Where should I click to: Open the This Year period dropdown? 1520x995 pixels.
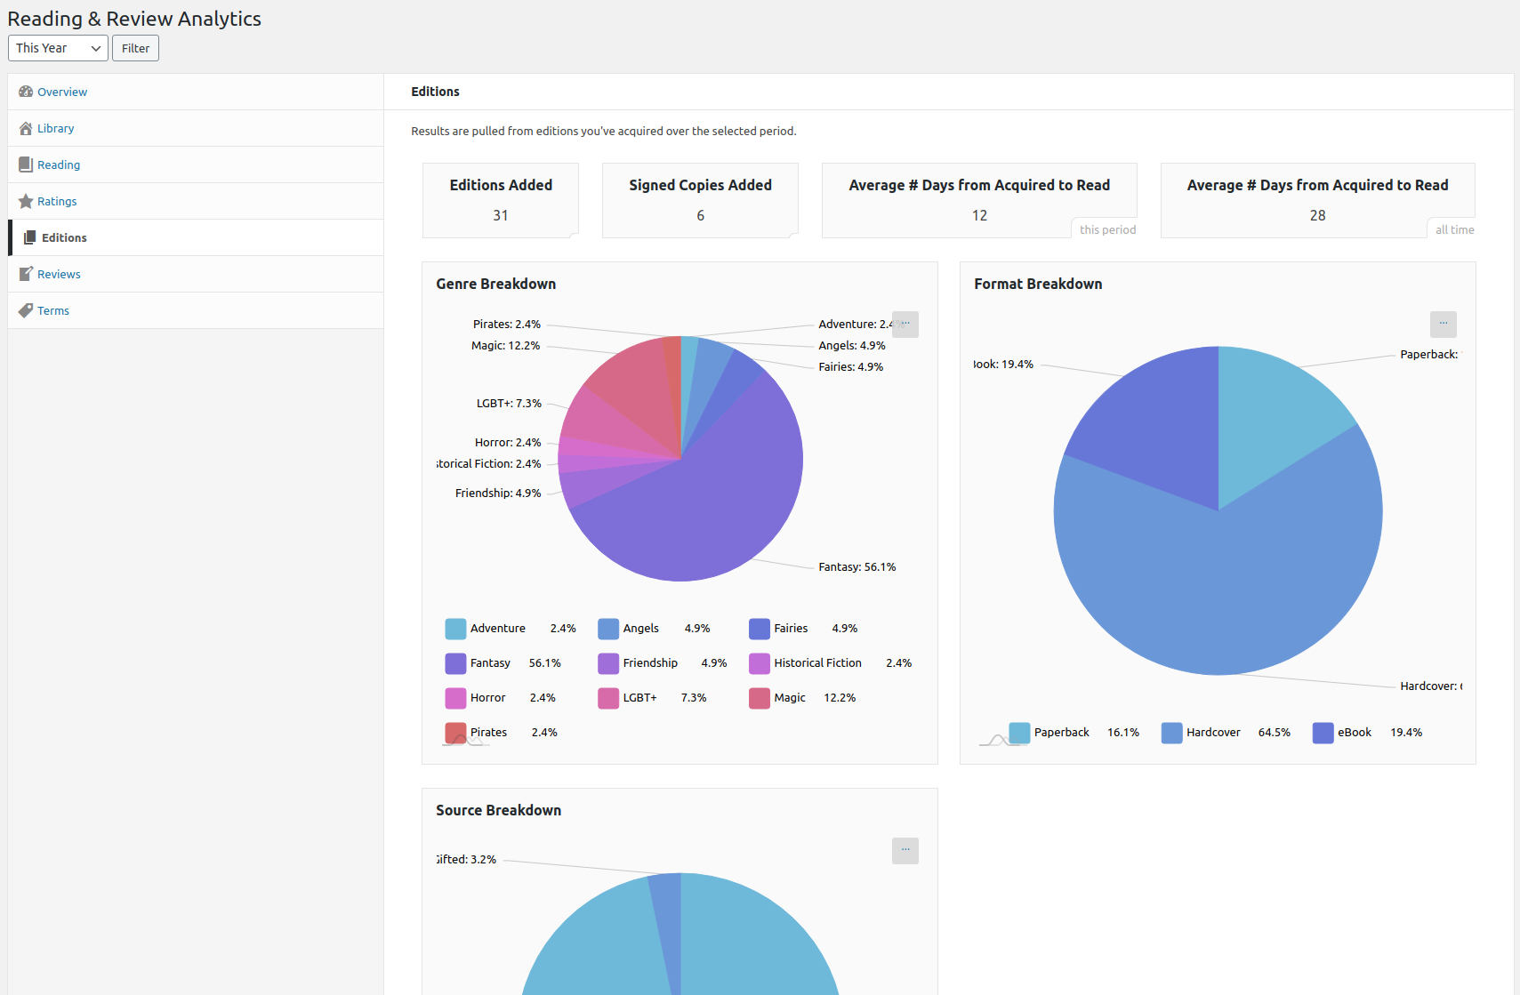click(x=58, y=48)
